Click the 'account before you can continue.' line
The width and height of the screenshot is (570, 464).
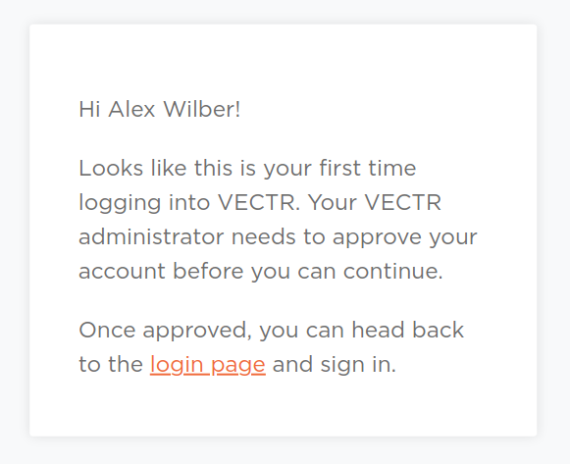coord(261,272)
